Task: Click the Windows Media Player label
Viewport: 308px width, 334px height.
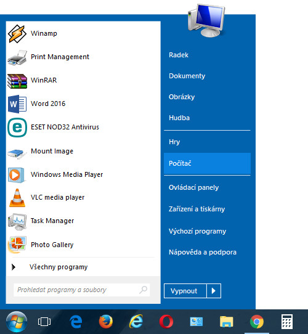Action: [67, 174]
